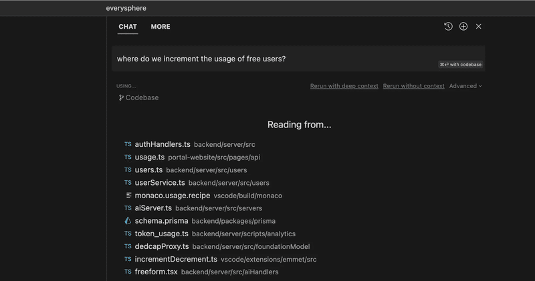The image size is (535, 281).
Task: Switch to the CHAT tab
Action: click(x=128, y=27)
